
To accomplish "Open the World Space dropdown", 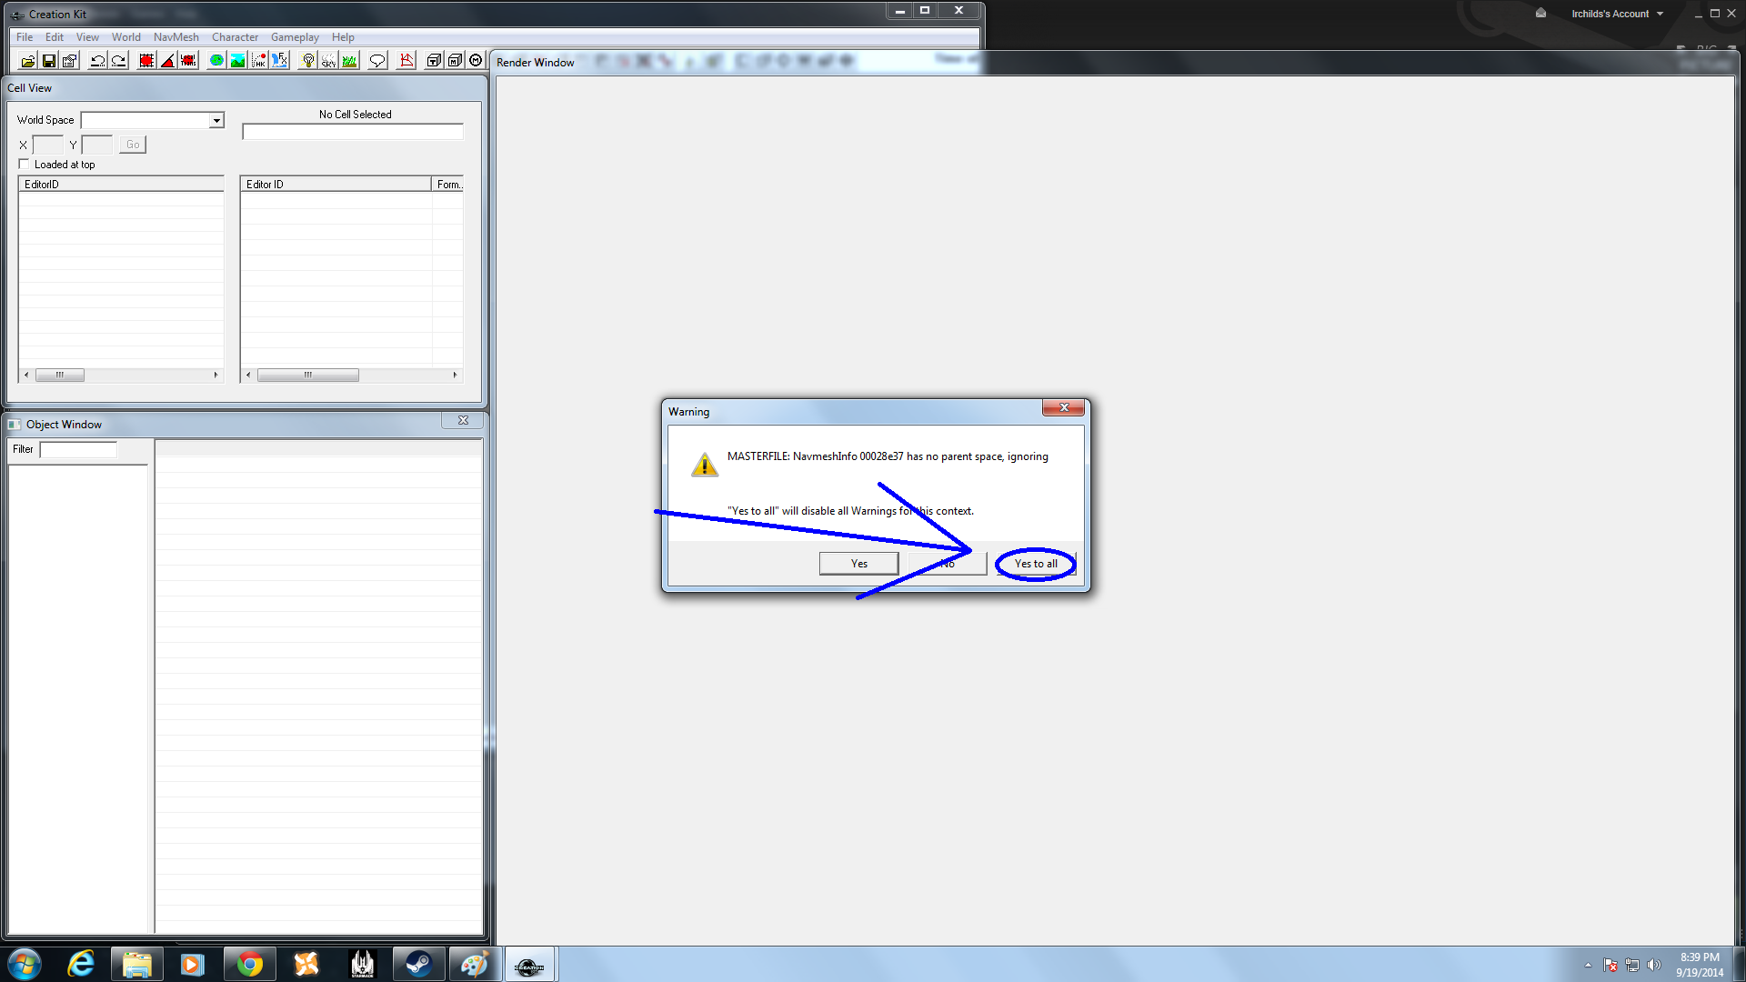I will pos(216,120).
